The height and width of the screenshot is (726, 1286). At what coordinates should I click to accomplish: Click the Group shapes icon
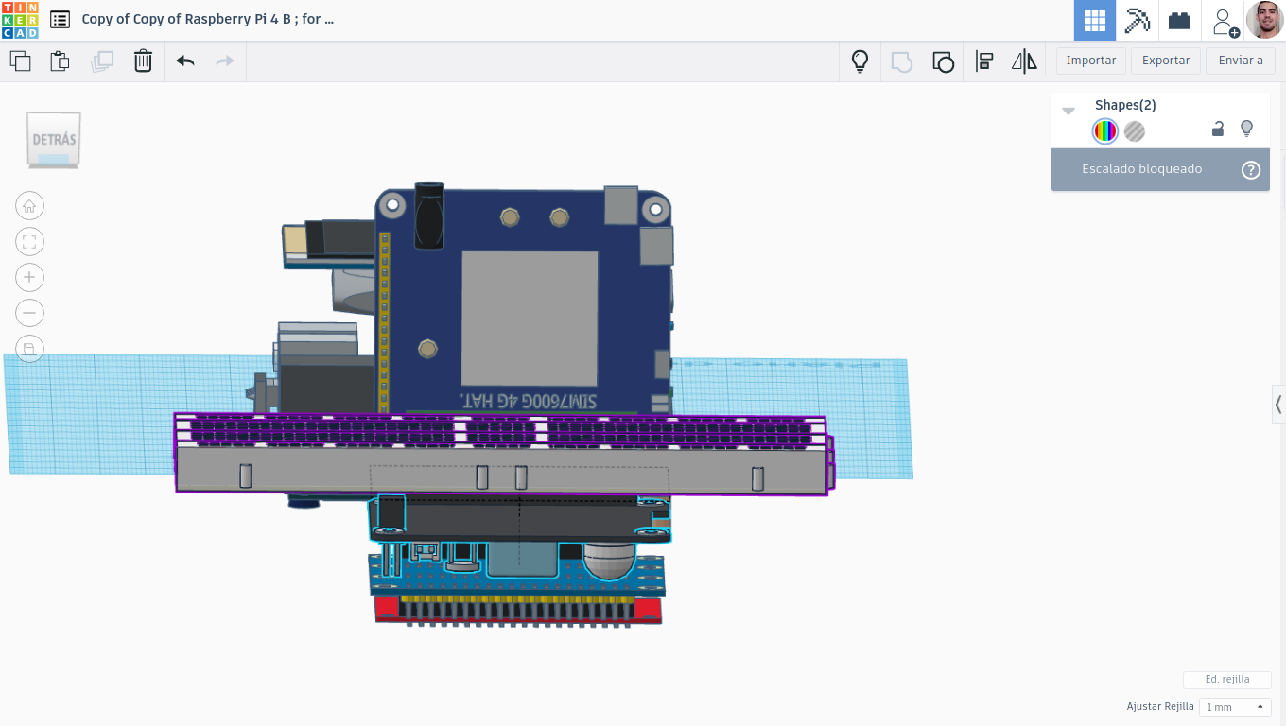(902, 62)
